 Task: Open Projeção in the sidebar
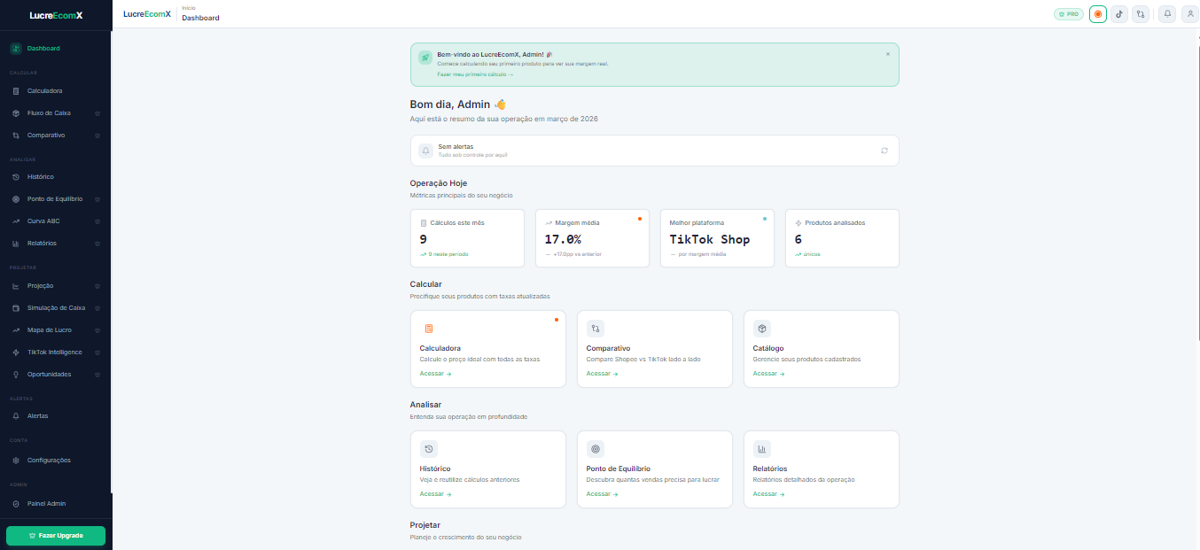(56, 286)
